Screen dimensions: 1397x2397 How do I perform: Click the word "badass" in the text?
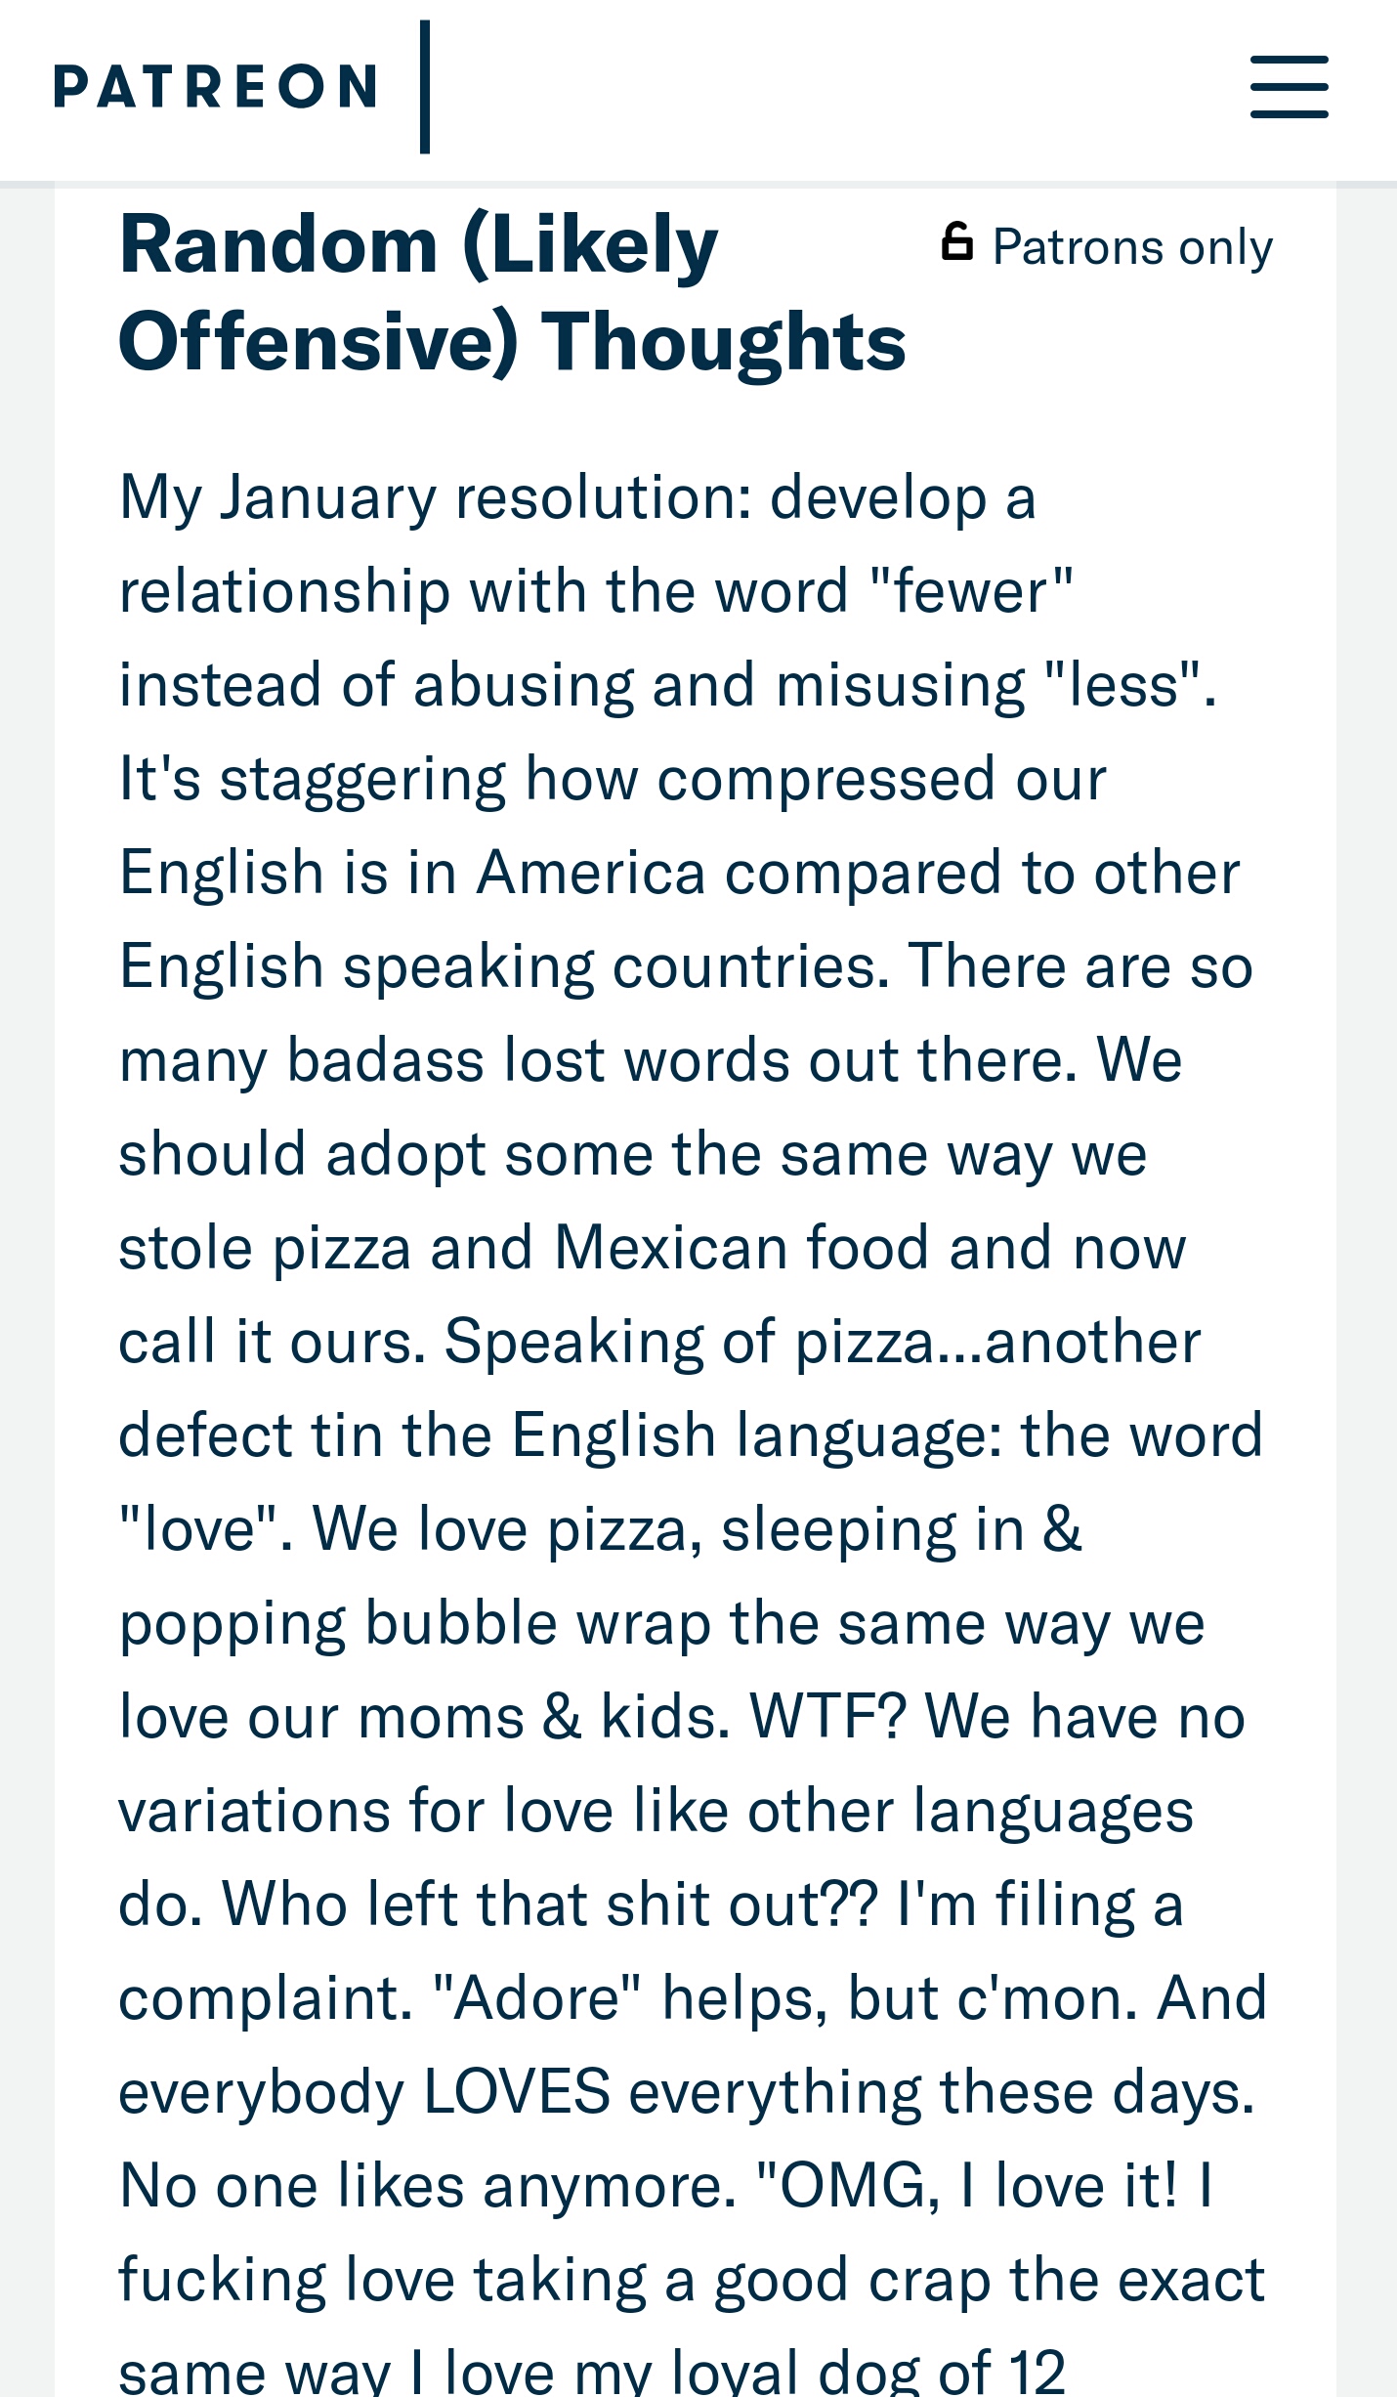pos(385,1061)
